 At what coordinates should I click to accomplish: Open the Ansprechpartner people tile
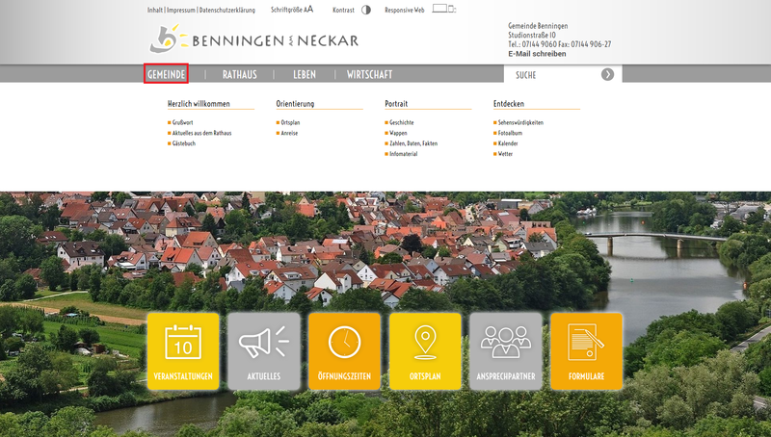[x=506, y=351]
